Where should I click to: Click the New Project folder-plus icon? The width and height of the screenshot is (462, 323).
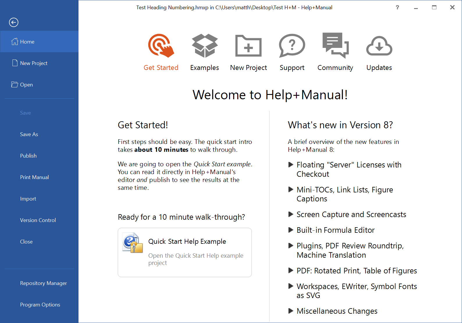click(248, 46)
